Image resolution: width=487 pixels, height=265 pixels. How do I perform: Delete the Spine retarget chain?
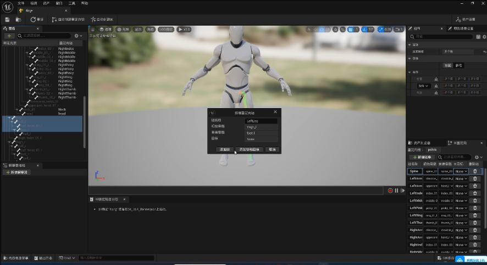point(475,171)
